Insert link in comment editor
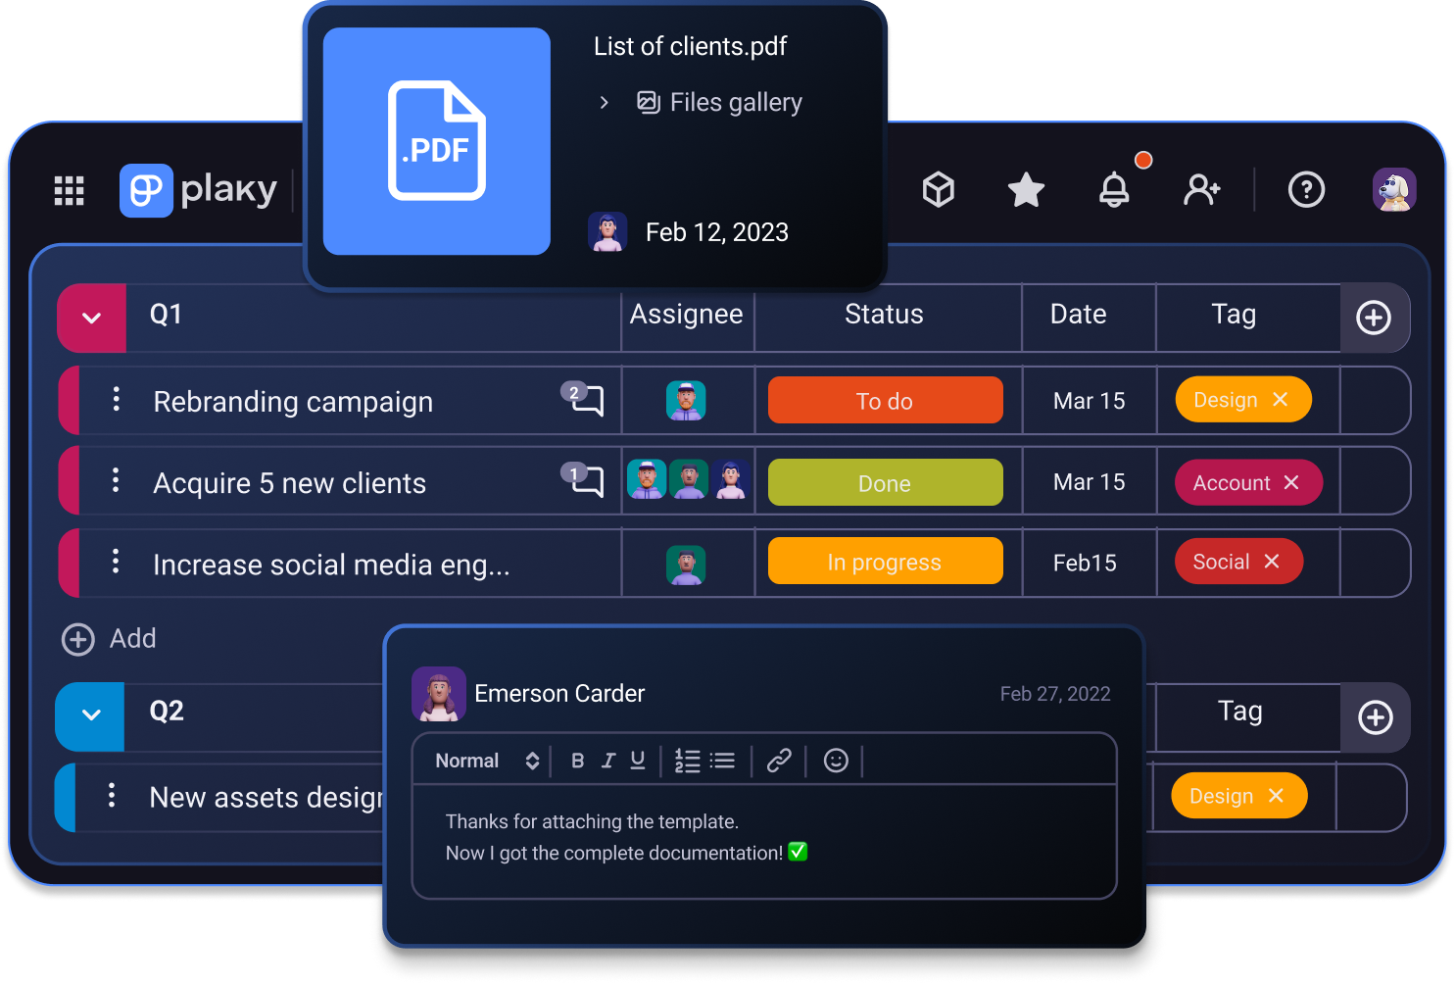The height and width of the screenshot is (985, 1455). (x=779, y=761)
